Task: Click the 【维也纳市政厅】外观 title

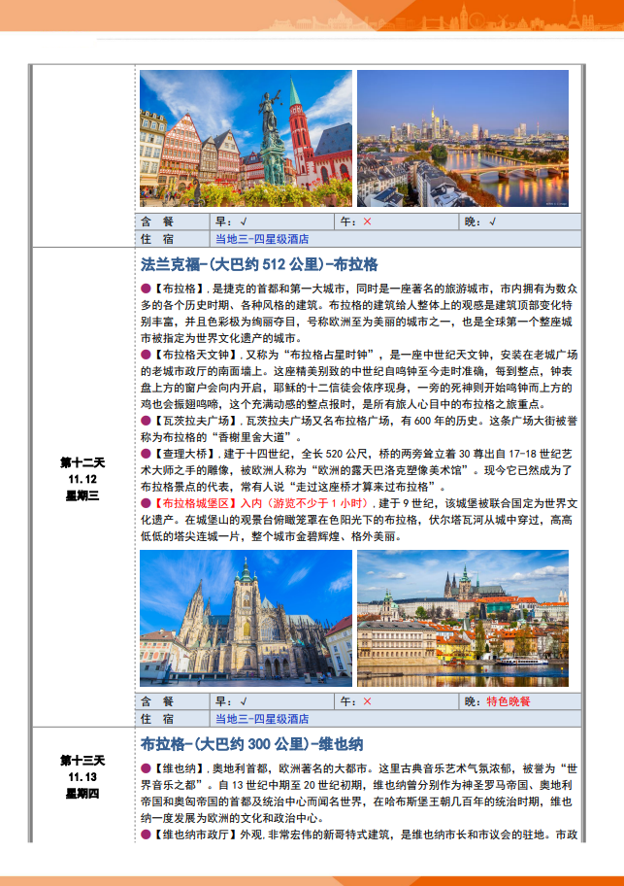Action: pos(209,835)
